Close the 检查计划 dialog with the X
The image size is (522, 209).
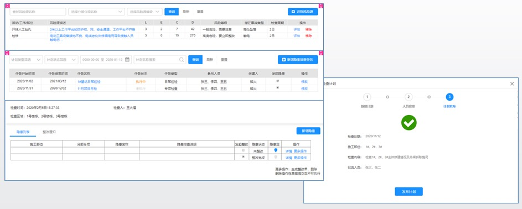pos(512,83)
